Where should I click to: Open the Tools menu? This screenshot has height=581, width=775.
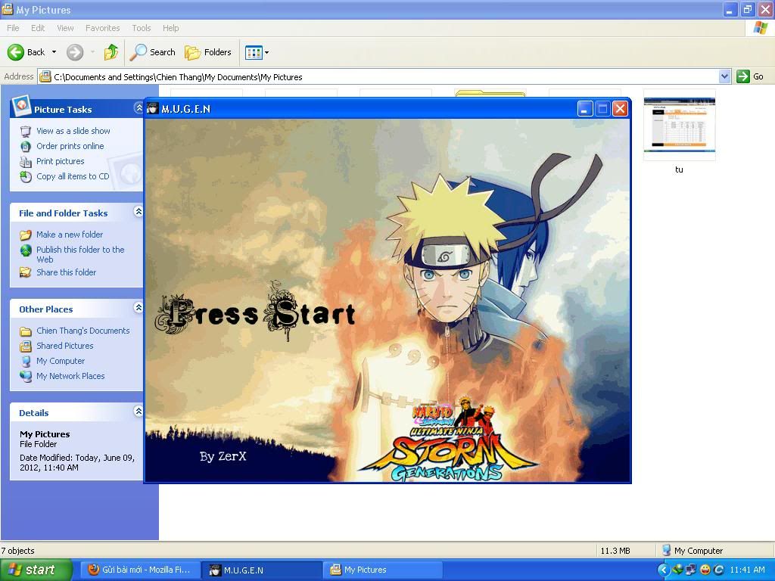coord(142,28)
